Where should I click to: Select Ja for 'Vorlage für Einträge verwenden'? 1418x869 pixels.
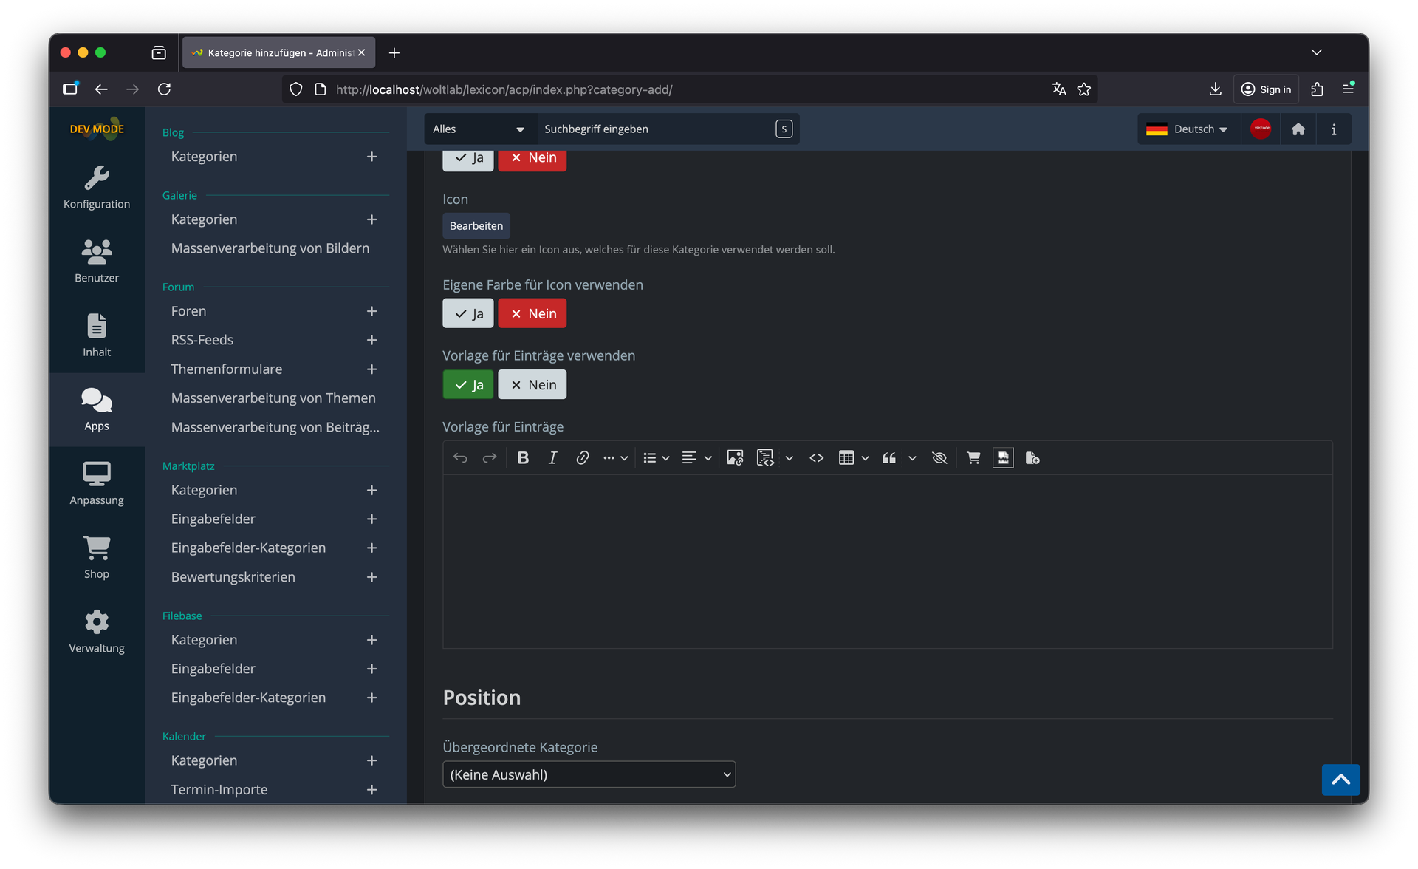tap(467, 385)
